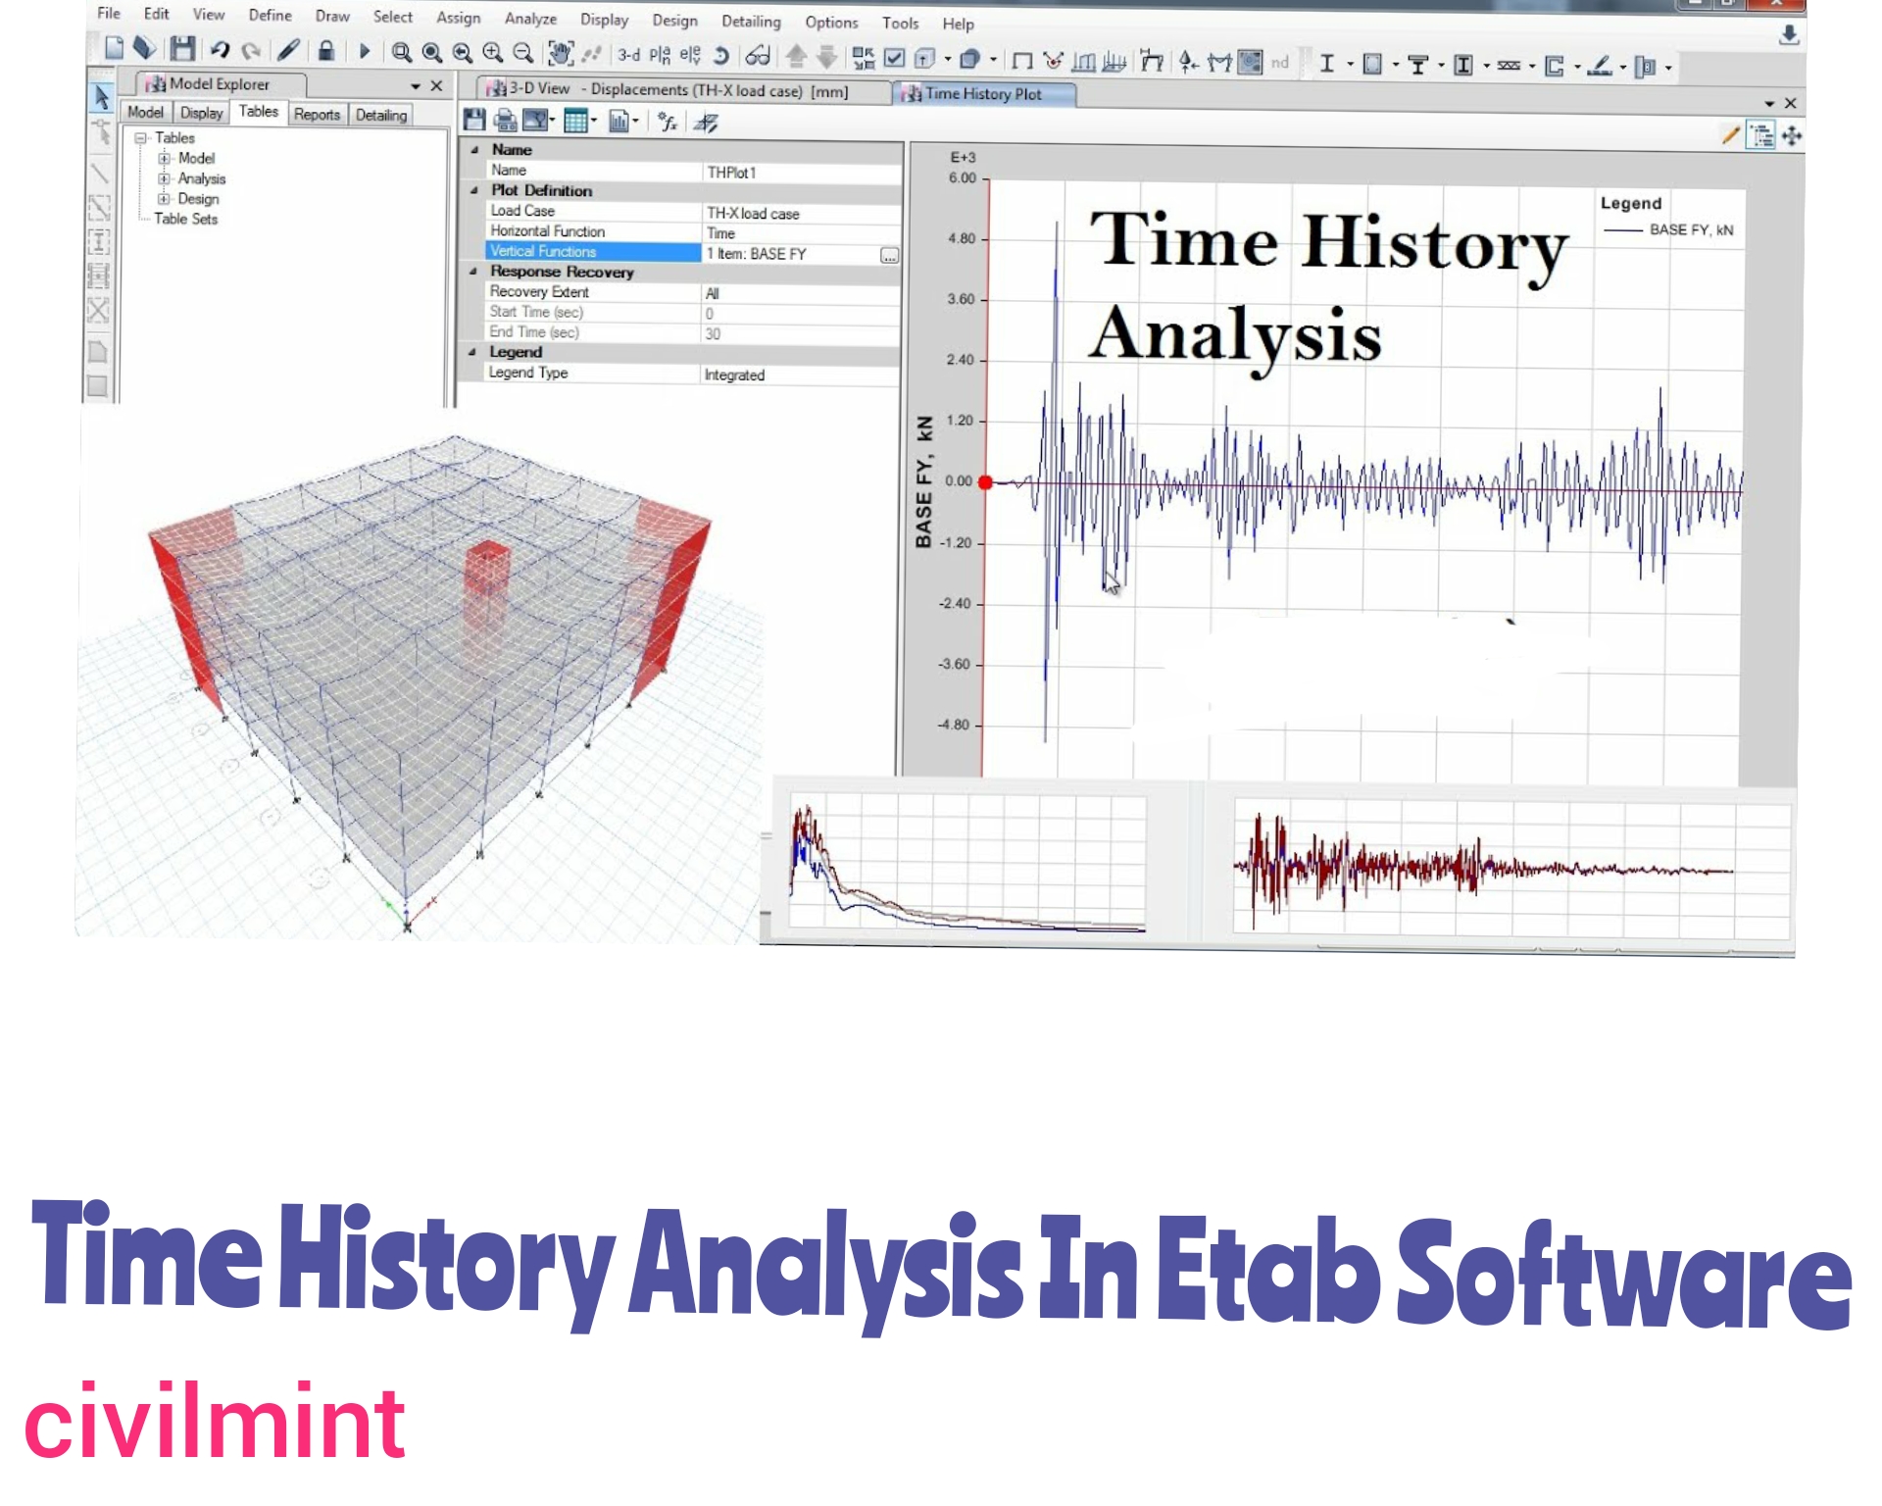Open the Tools menu

[900, 23]
